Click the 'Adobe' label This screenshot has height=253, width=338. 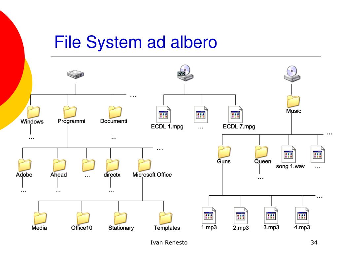click(24, 175)
